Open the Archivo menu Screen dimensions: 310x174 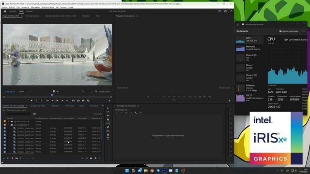[4, 7]
